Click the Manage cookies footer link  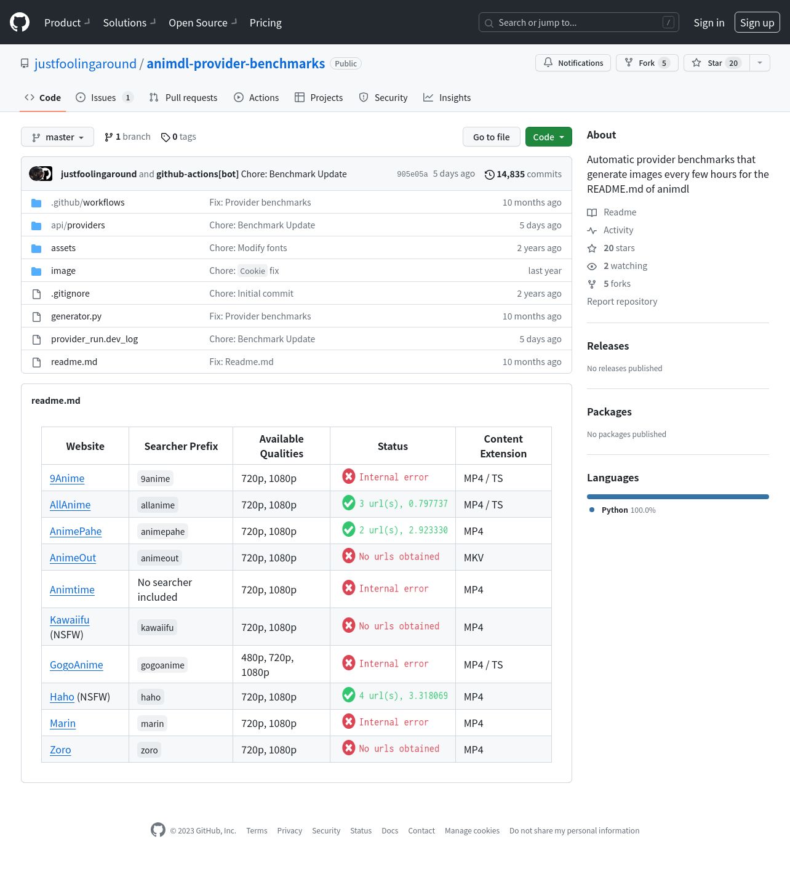[x=472, y=830]
